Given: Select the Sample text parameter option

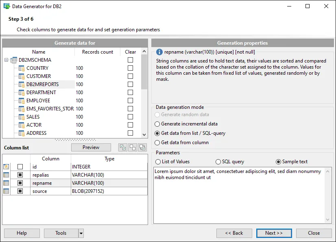Looking at the screenshot, I should tap(292, 162).
